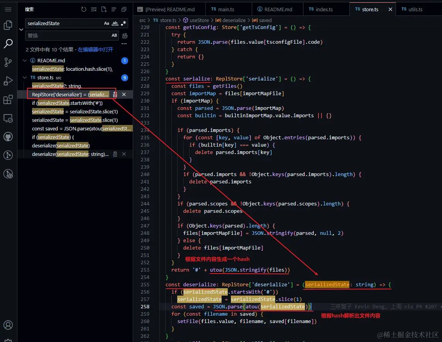Select result 'if (serializedState) {'
The image size is (442, 342).
pos(53,137)
